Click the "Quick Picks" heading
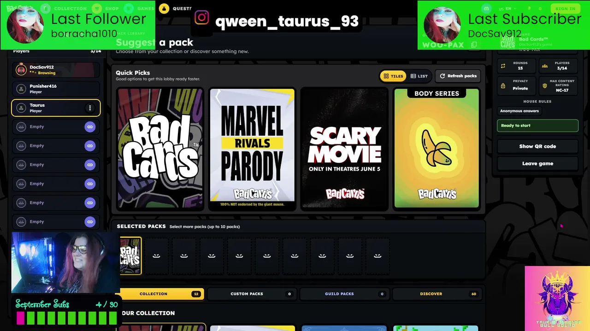This screenshot has width=590, height=331. [x=133, y=73]
